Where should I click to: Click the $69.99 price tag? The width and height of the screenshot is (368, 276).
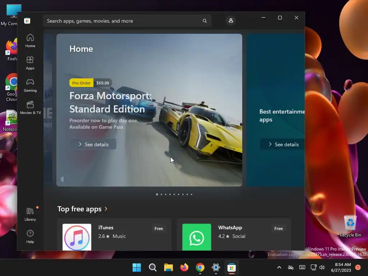pyautogui.click(x=102, y=83)
